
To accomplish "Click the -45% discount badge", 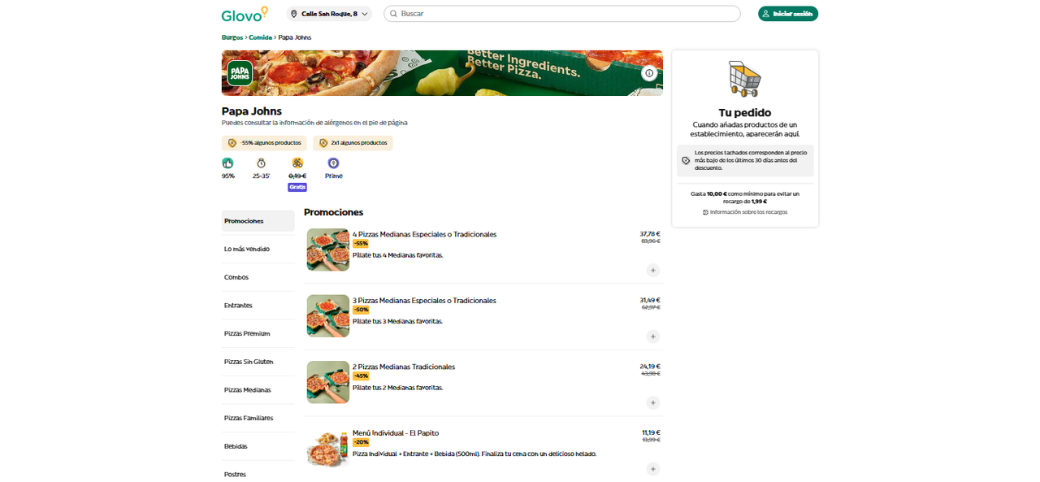I will [361, 376].
